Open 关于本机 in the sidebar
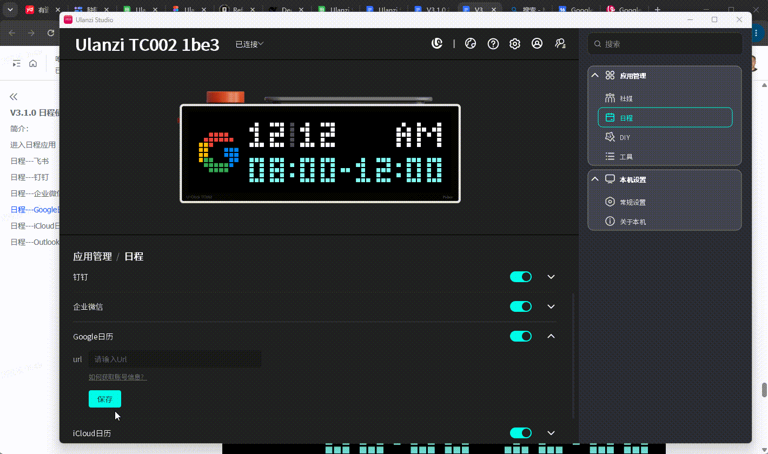 (665, 222)
